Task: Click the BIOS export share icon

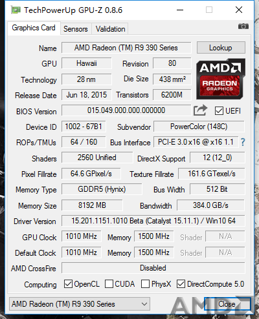Action: pos(200,110)
